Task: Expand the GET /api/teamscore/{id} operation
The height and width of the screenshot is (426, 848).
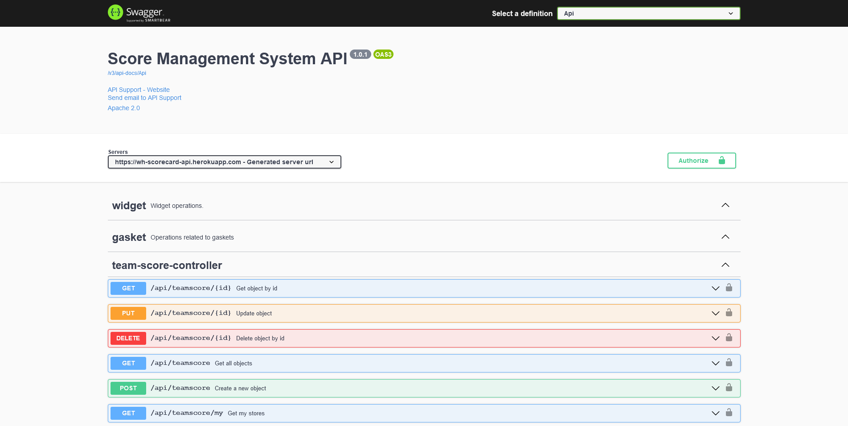Action: (x=716, y=288)
